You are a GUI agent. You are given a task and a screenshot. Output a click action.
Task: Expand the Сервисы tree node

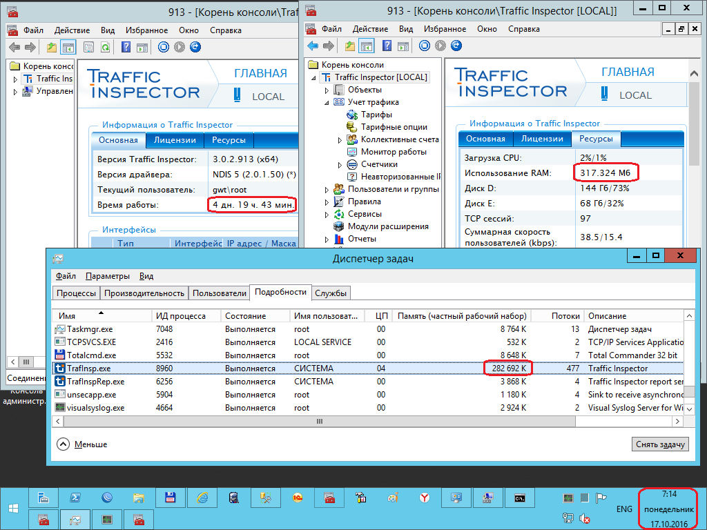tap(327, 215)
